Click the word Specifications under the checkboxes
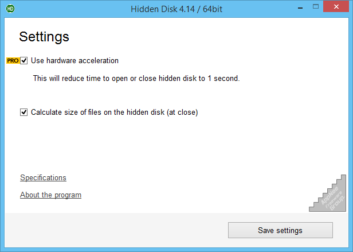Image resolution: width=353 pixels, height=252 pixels. click(43, 177)
